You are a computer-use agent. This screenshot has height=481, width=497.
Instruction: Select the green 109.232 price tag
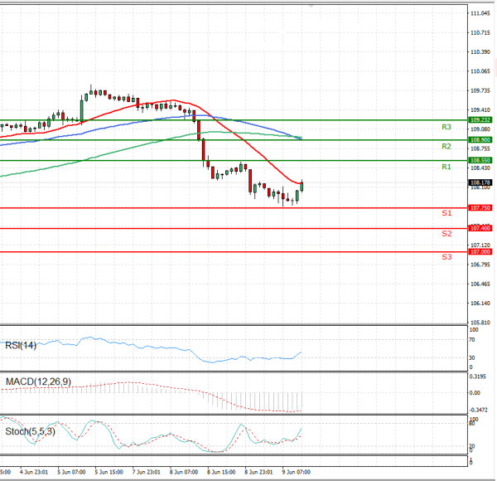pos(479,119)
